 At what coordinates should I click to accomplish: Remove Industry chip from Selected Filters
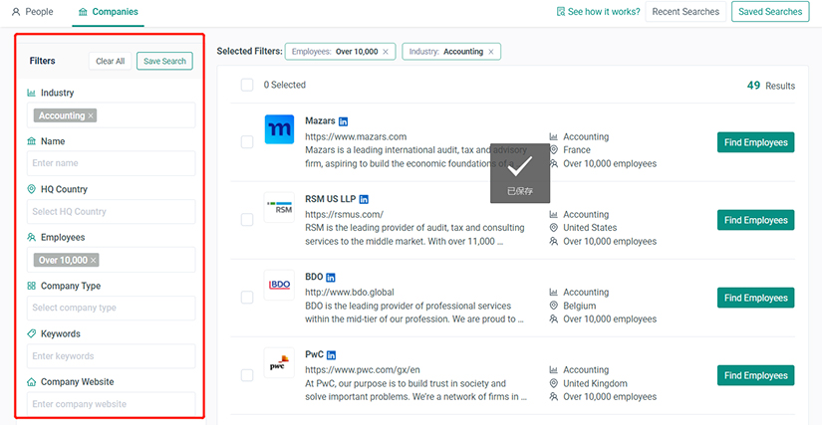[x=492, y=51]
